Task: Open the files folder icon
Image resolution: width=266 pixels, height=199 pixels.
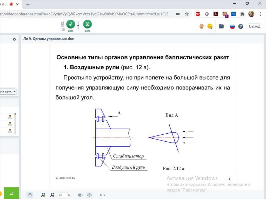Action: click(221, 26)
